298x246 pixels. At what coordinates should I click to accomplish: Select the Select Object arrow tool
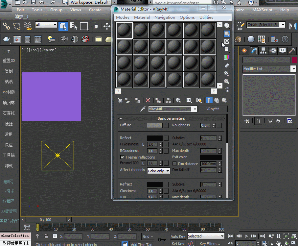pyautogui.click(x=62, y=25)
